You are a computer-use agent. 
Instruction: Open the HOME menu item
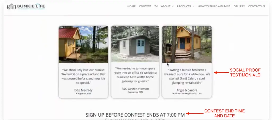131,6
